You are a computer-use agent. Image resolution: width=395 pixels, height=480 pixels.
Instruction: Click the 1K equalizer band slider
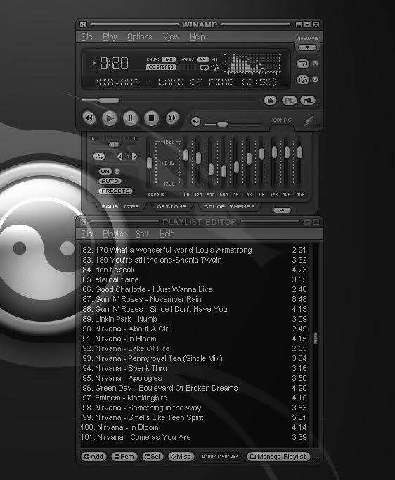pos(236,167)
